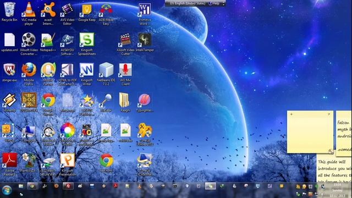Open Kingsoft Writer shortcut
Viewport: 352px width, 198px height.
tap(87, 70)
